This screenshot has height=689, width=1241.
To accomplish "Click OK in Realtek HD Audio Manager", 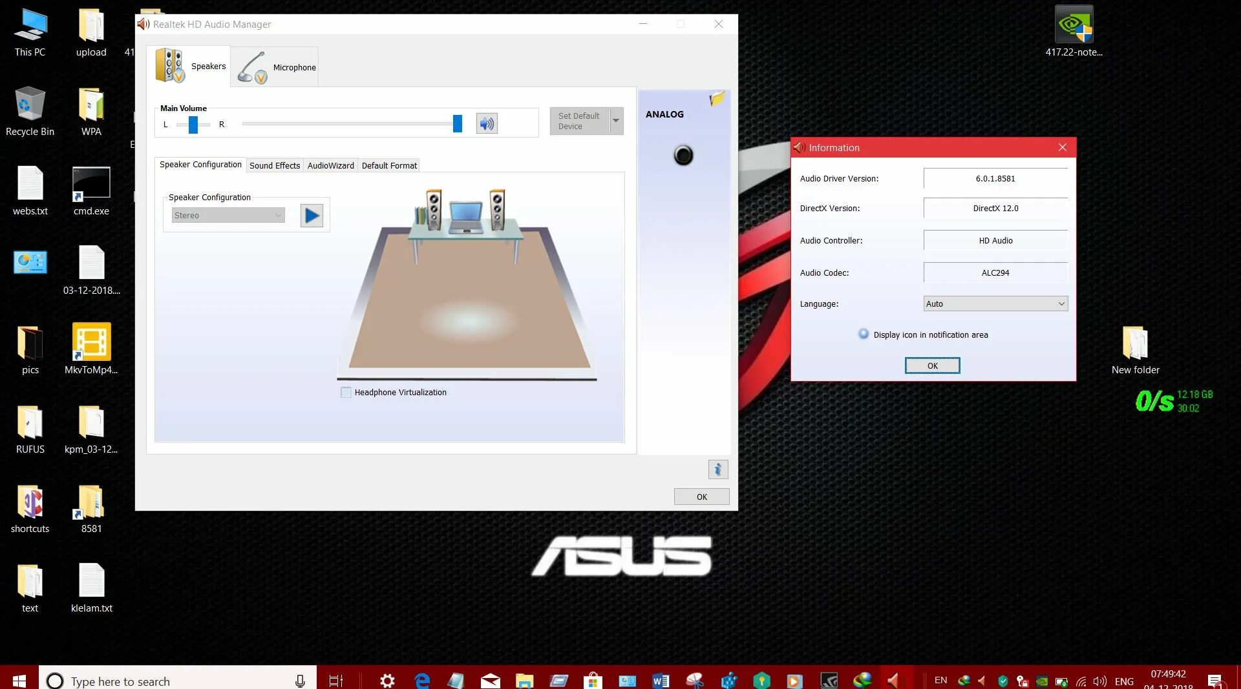I will click(702, 497).
